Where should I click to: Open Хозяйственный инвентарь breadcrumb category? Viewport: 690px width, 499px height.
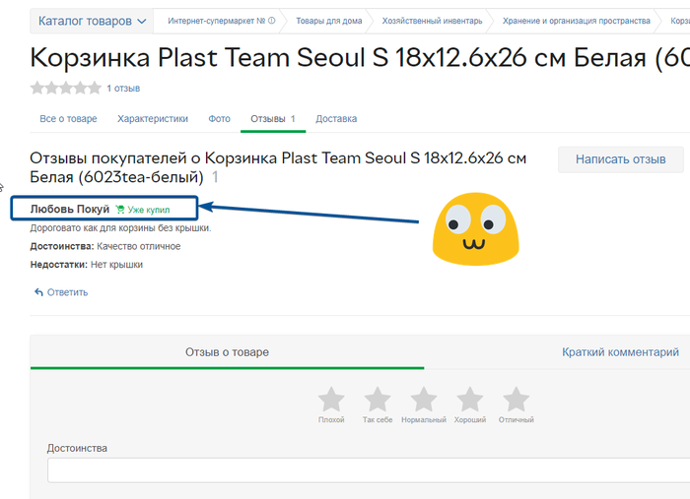point(432,21)
